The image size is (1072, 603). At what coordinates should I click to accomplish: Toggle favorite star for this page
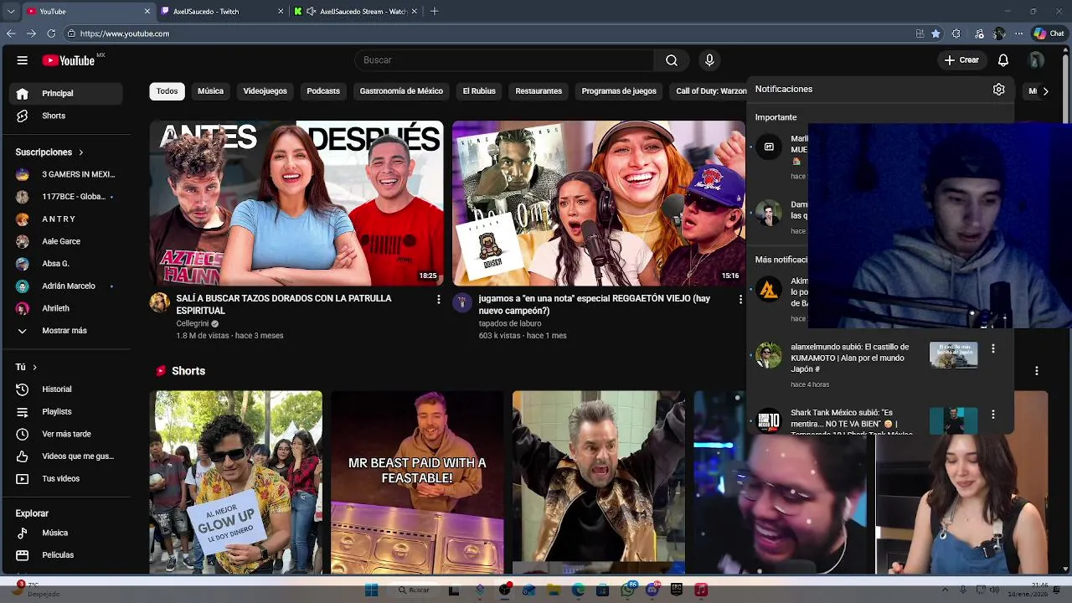[935, 33]
